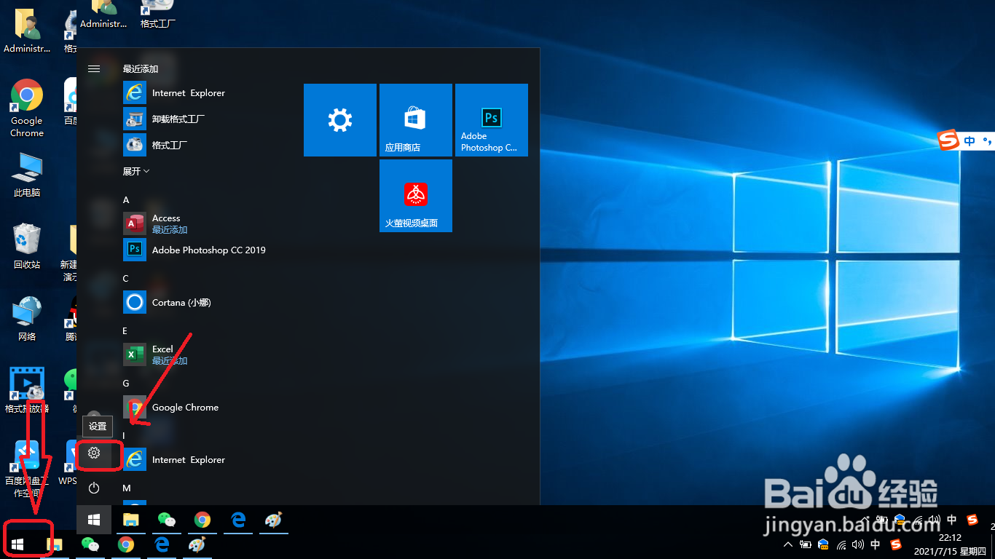The height and width of the screenshot is (559, 995).
Task: Open the 应用商店 store tile
Action: (x=416, y=120)
